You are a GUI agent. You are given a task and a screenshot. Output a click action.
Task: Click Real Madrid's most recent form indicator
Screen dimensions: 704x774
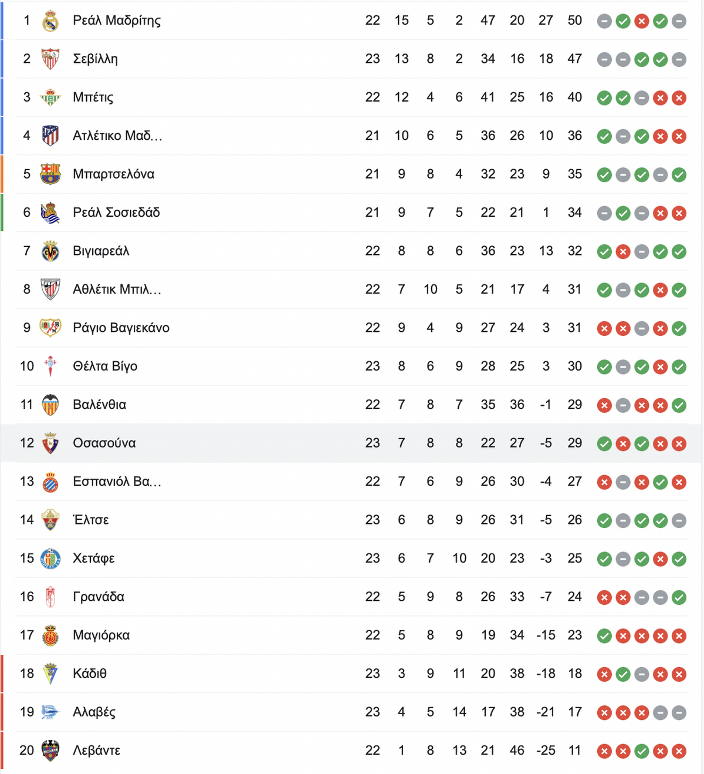click(679, 21)
